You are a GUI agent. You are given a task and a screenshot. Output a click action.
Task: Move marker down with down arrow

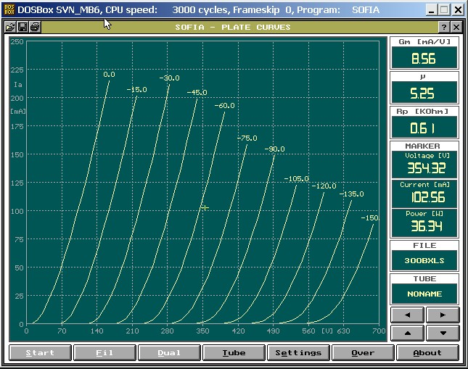click(443, 332)
